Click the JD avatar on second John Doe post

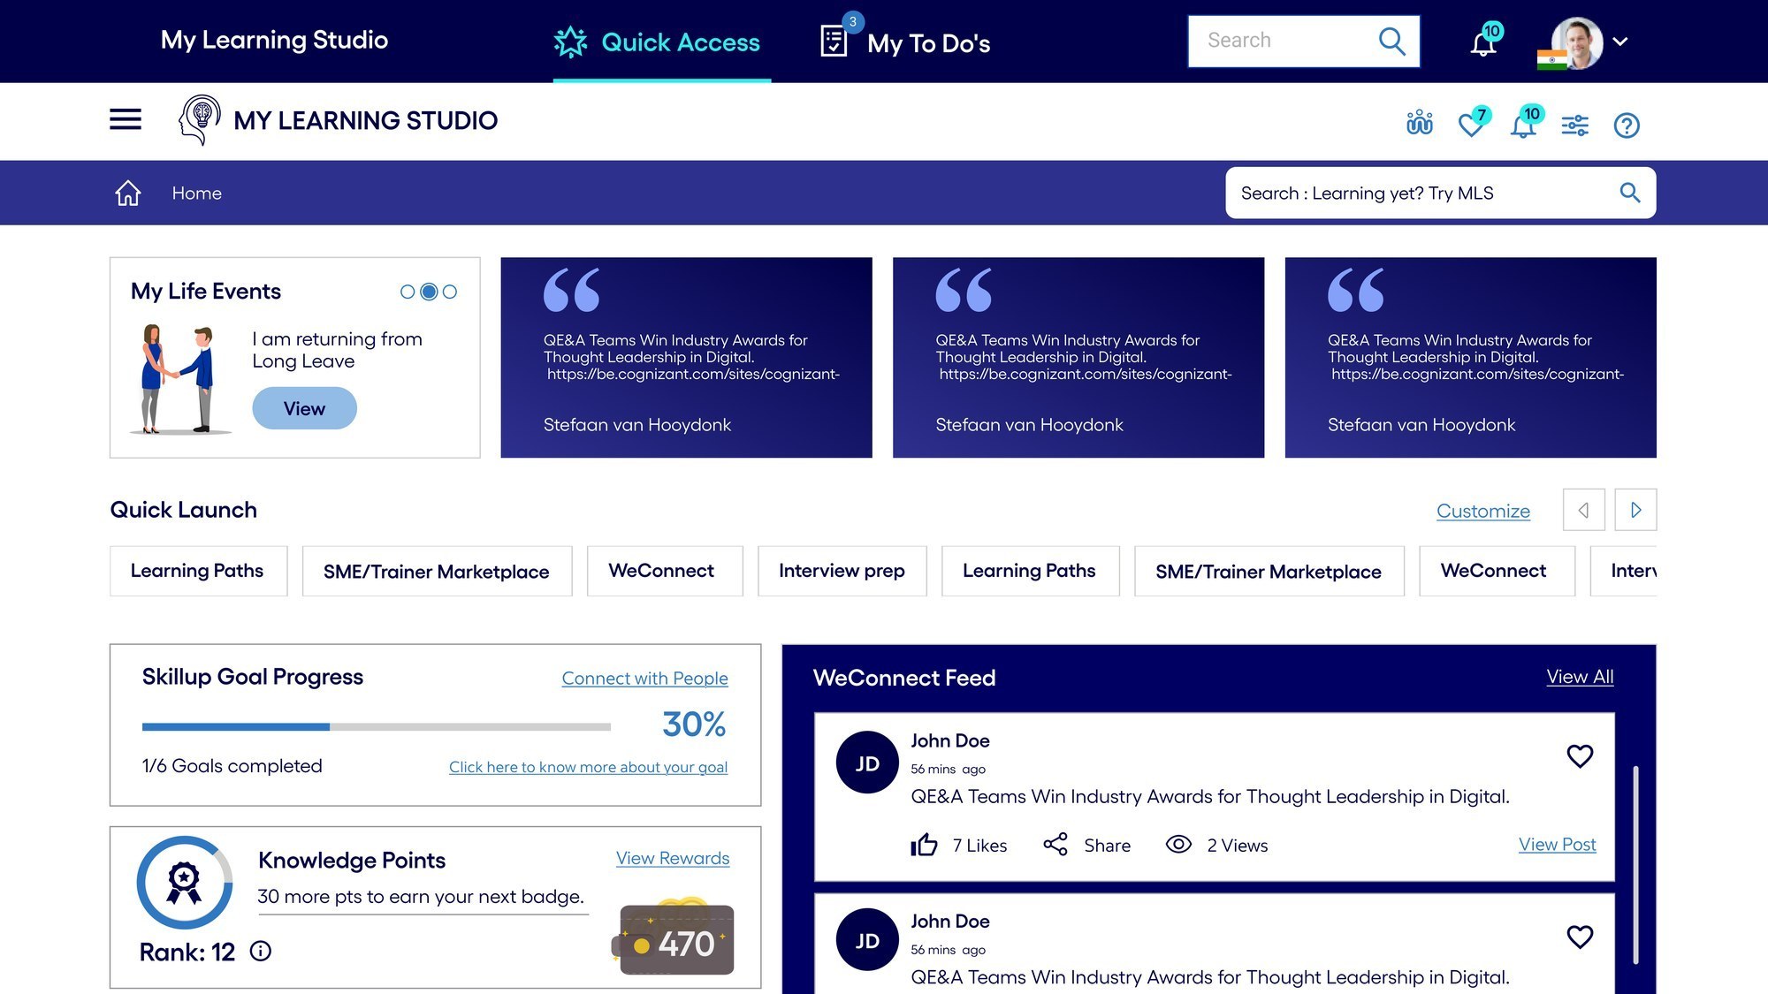867,940
